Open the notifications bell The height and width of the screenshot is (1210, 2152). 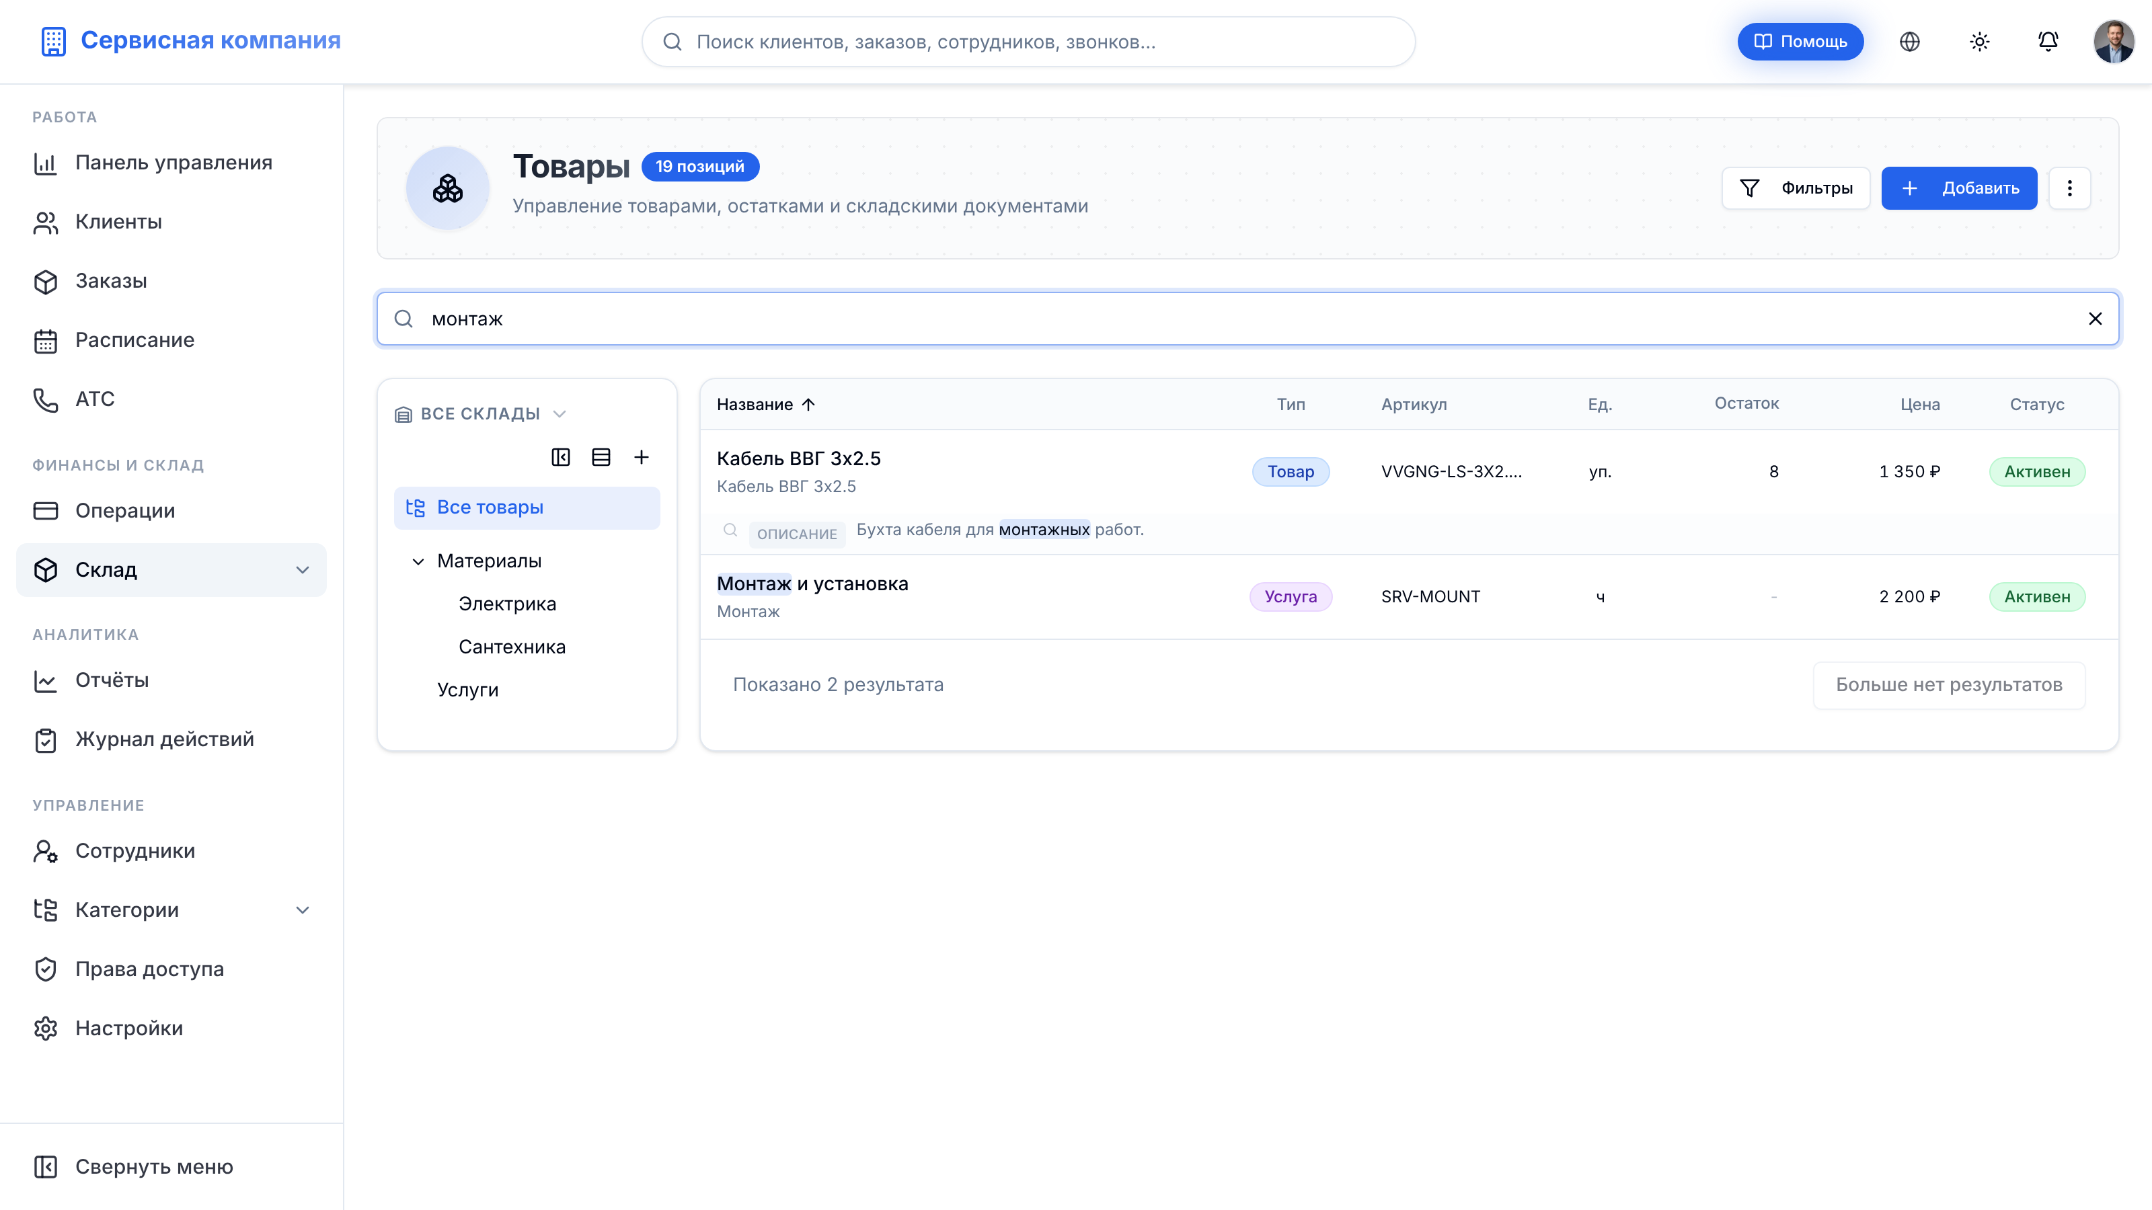coord(2048,42)
